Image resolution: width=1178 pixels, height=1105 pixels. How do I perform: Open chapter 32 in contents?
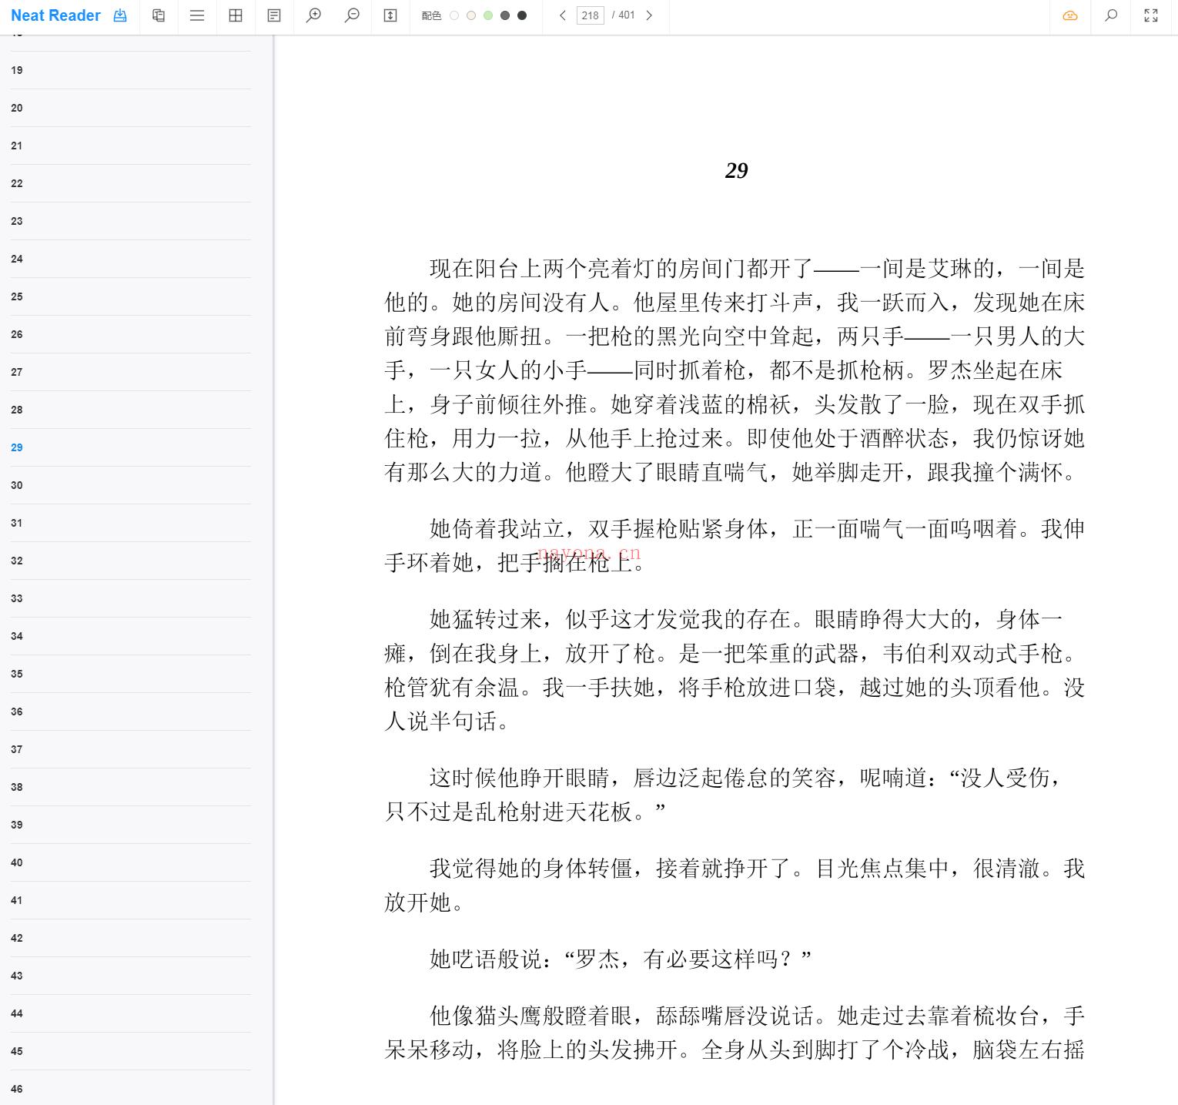131,561
